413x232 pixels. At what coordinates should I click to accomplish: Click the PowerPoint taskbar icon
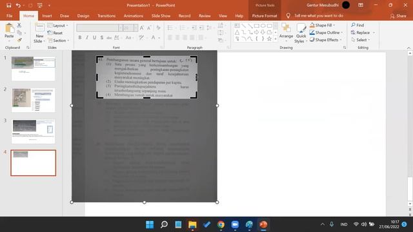coord(263,224)
